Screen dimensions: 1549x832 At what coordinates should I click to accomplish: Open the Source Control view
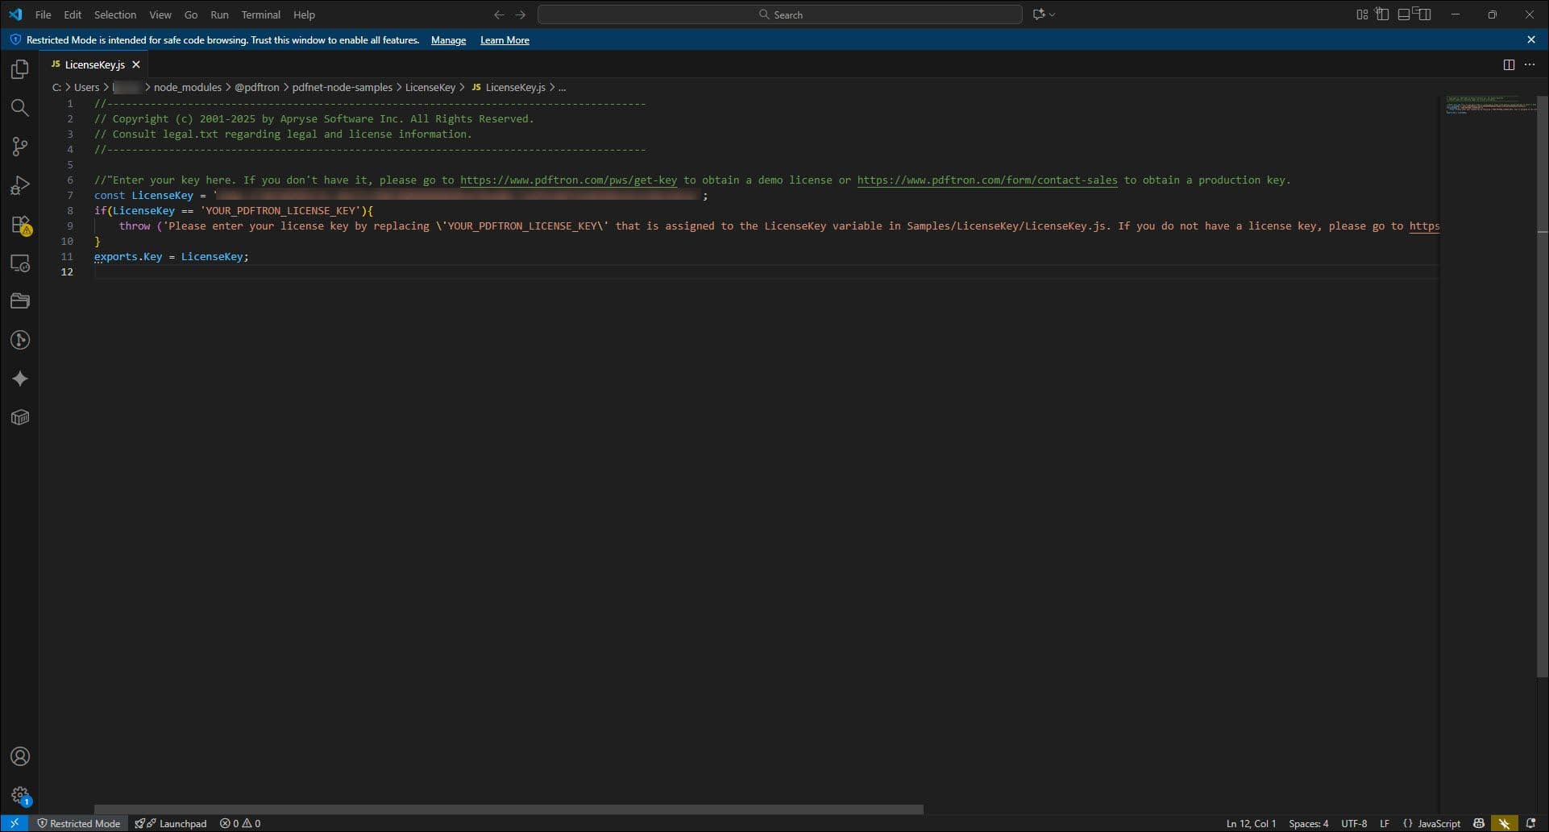(x=20, y=146)
